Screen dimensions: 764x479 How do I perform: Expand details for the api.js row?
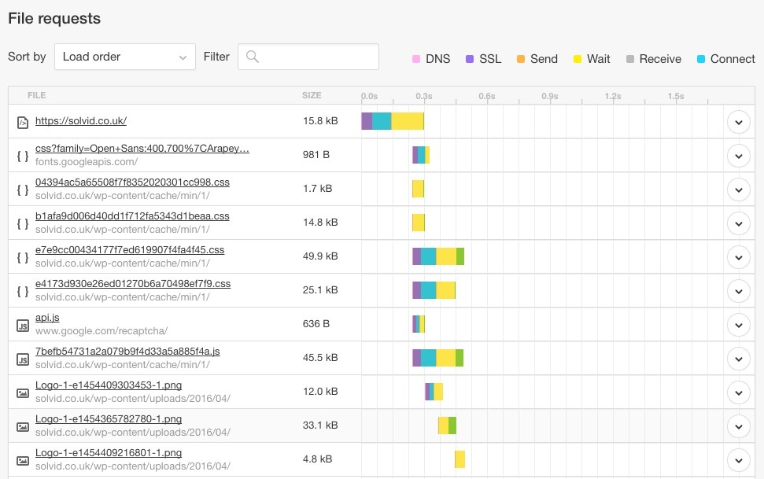coord(739,325)
